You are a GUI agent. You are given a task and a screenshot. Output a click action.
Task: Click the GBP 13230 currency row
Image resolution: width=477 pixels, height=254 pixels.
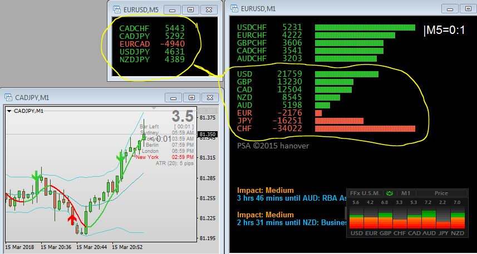[296, 82]
